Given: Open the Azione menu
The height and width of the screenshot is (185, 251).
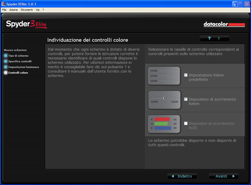Looking at the screenshot, I should [x=13, y=10].
